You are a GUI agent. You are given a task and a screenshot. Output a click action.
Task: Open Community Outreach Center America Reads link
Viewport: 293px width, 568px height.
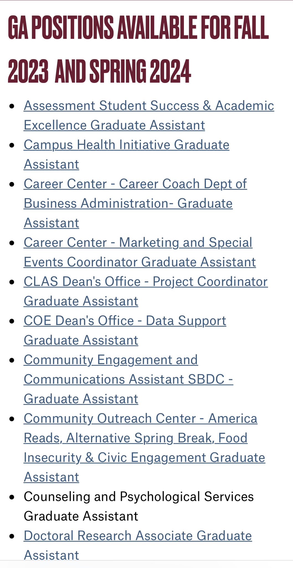click(144, 448)
